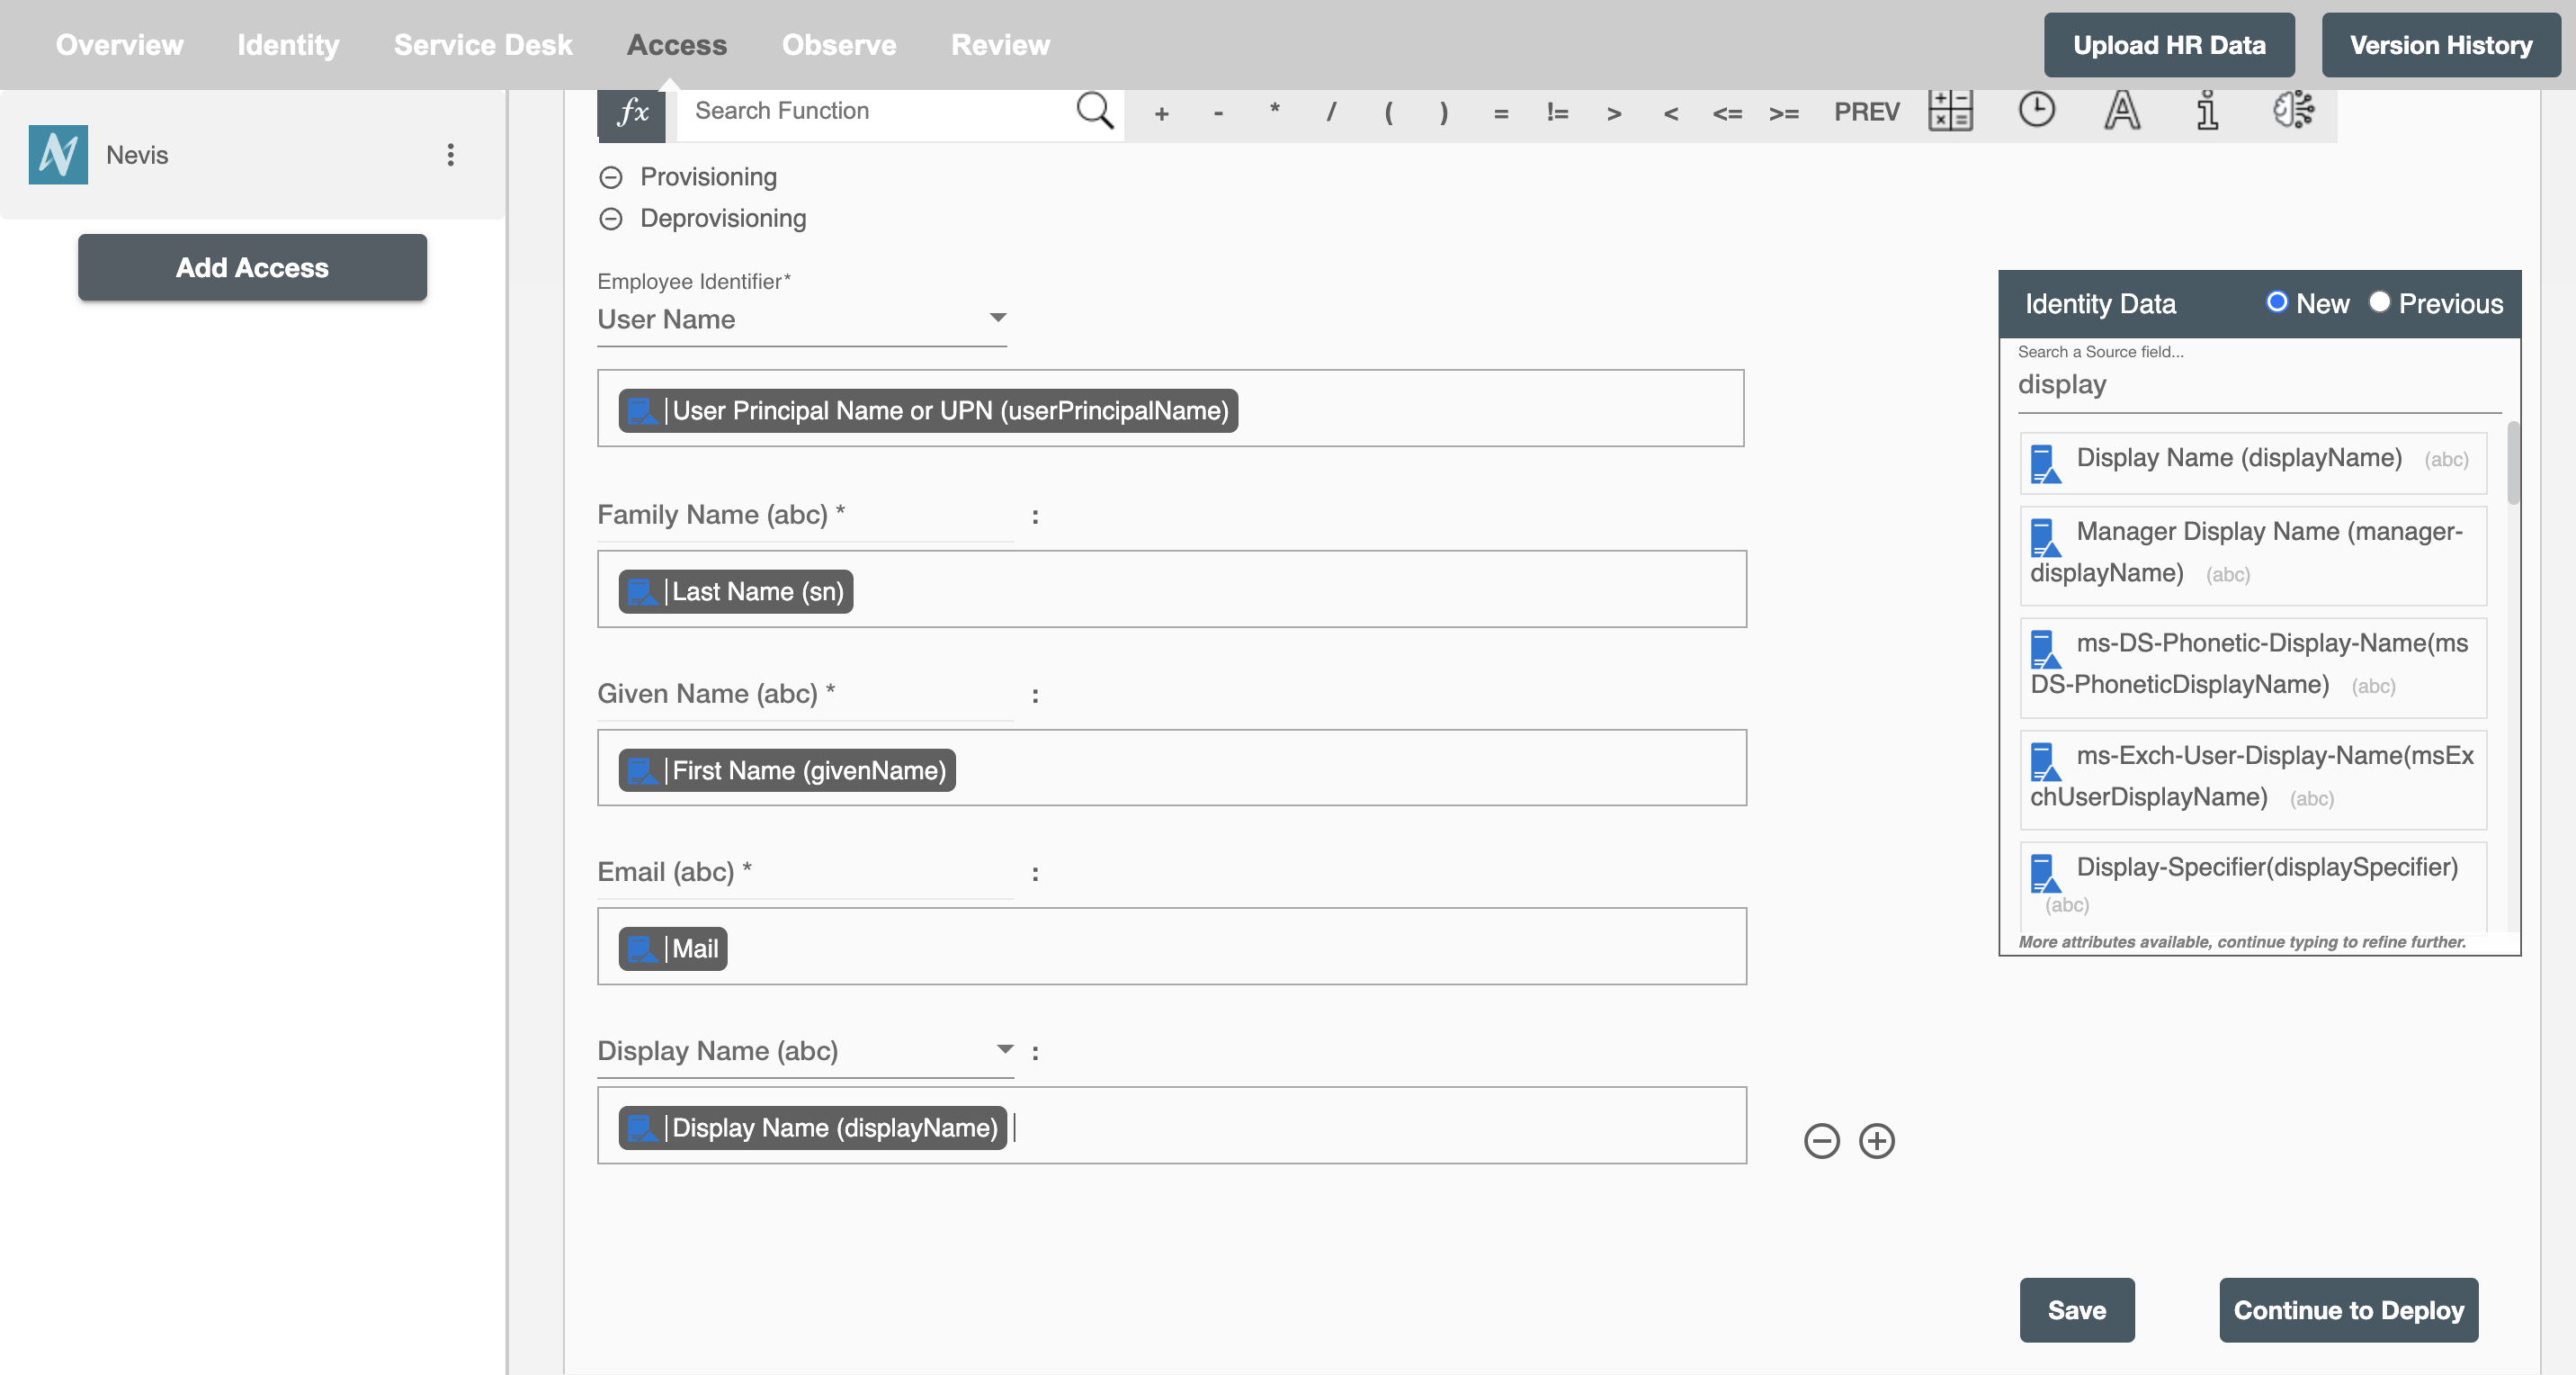Pick ms-DS-Phonetic-Display-Name source field
Image resolution: width=2576 pixels, height=1375 pixels.
click(2253, 668)
